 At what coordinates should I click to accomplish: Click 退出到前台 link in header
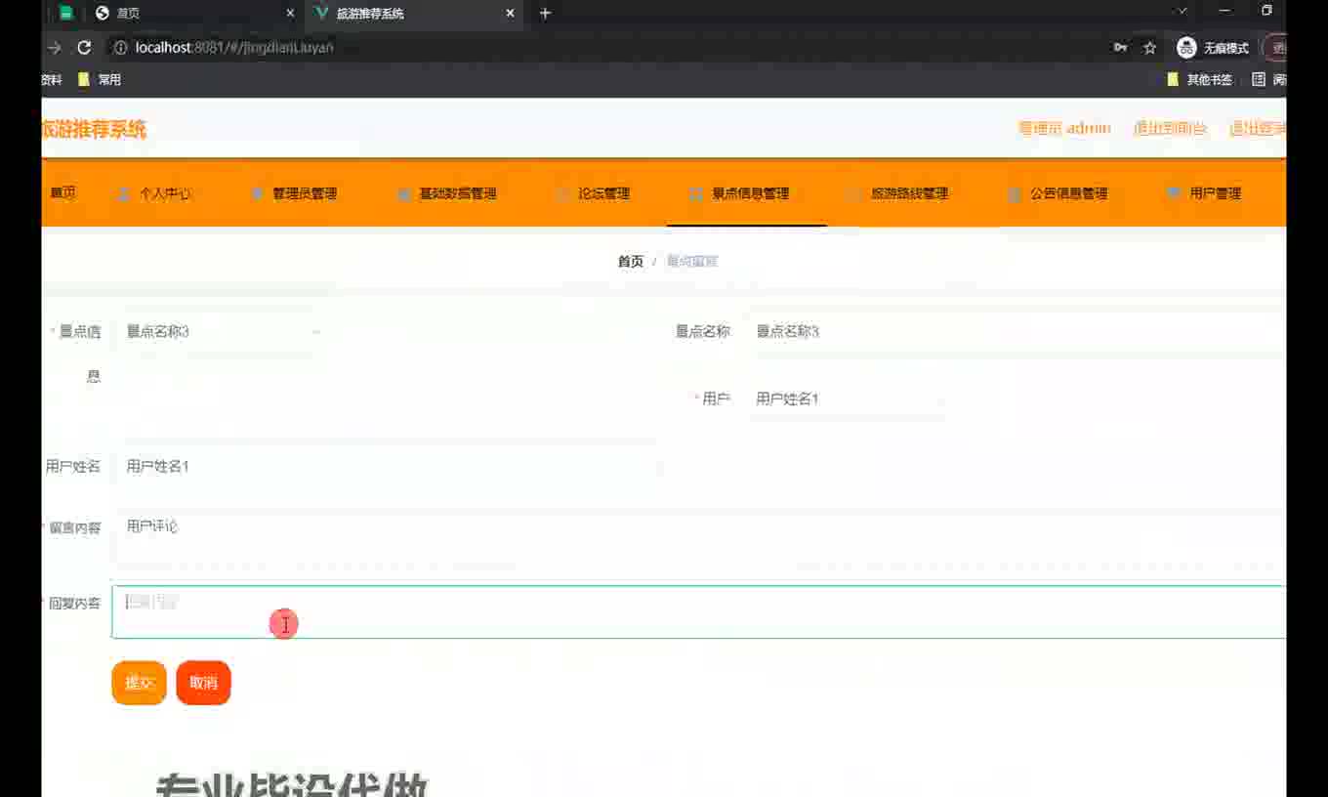[x=1170, y=128]
